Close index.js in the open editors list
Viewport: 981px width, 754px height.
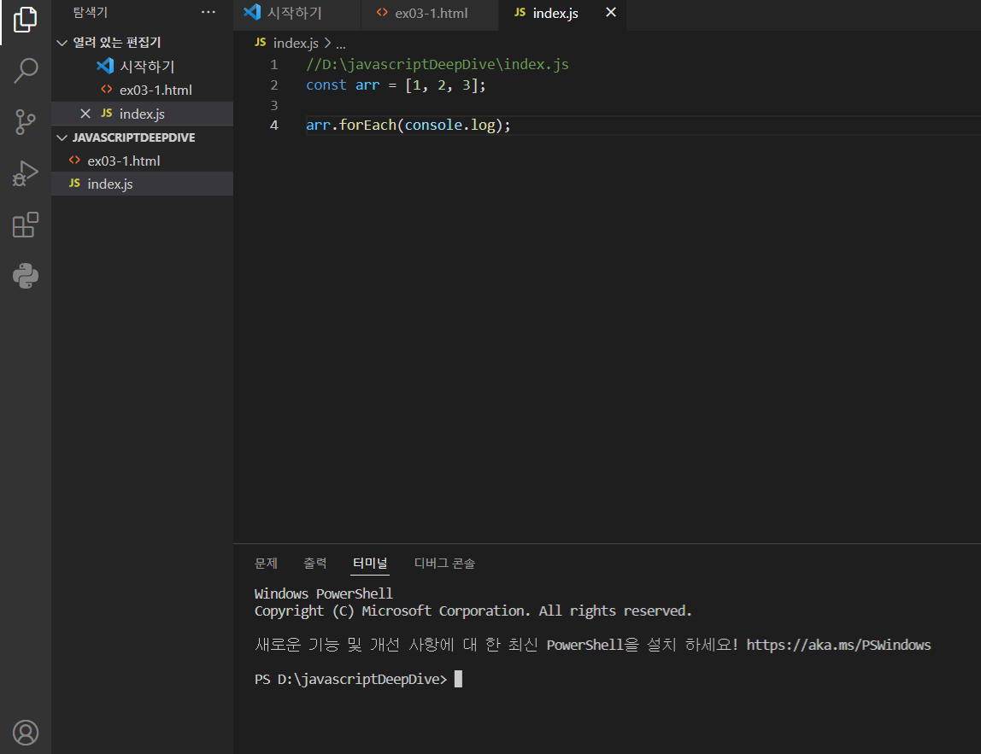pos(85,114)
